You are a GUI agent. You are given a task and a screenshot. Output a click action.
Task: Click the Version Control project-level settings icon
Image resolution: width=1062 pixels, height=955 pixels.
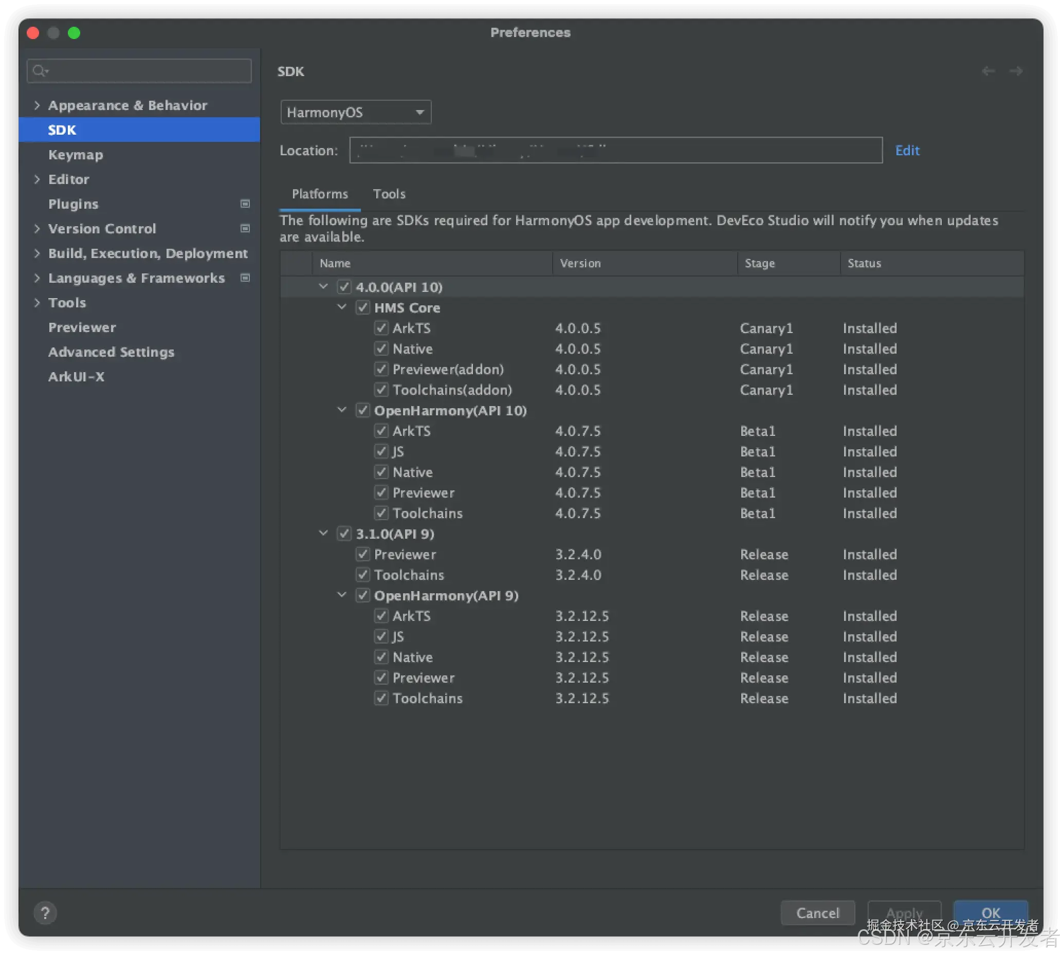[x=245, y=228]
